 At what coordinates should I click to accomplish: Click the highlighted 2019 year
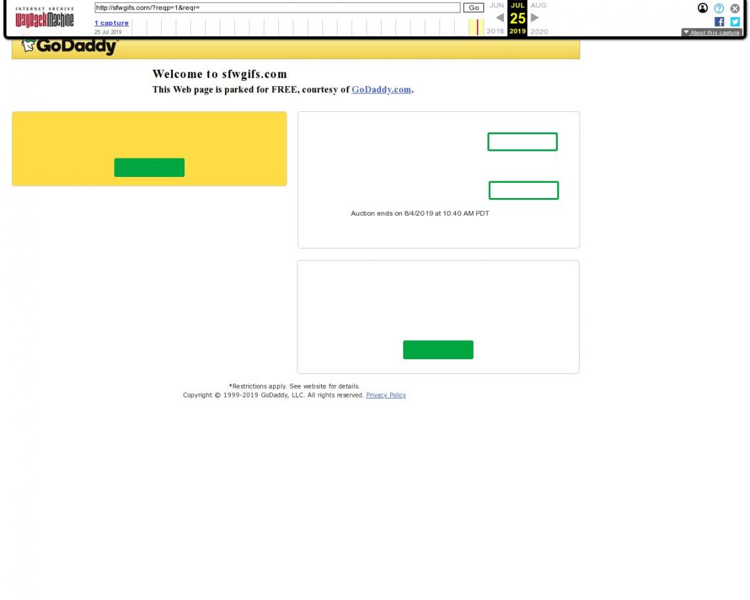[517, 31]
